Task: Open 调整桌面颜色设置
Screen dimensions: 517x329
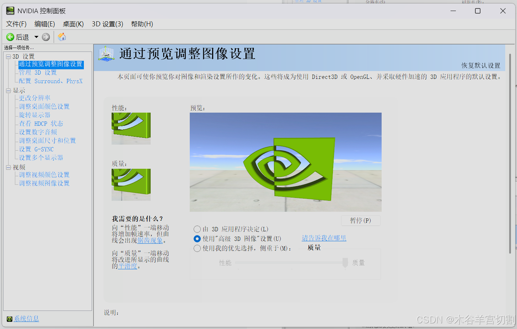Action: point(44,107)
